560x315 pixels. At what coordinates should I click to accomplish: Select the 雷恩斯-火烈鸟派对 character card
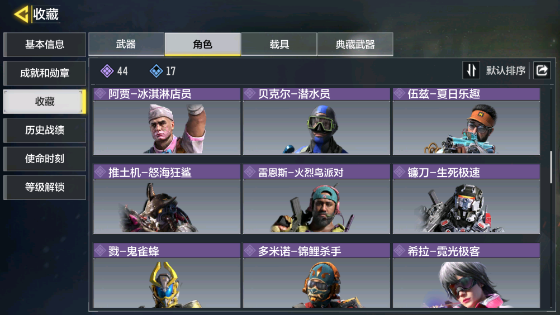click(316, 199)
